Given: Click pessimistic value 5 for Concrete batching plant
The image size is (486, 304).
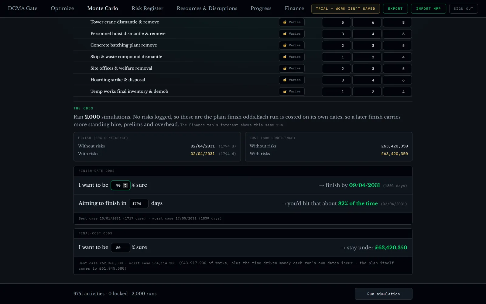Looking at the screenshot, I should [x=397, y=45].
